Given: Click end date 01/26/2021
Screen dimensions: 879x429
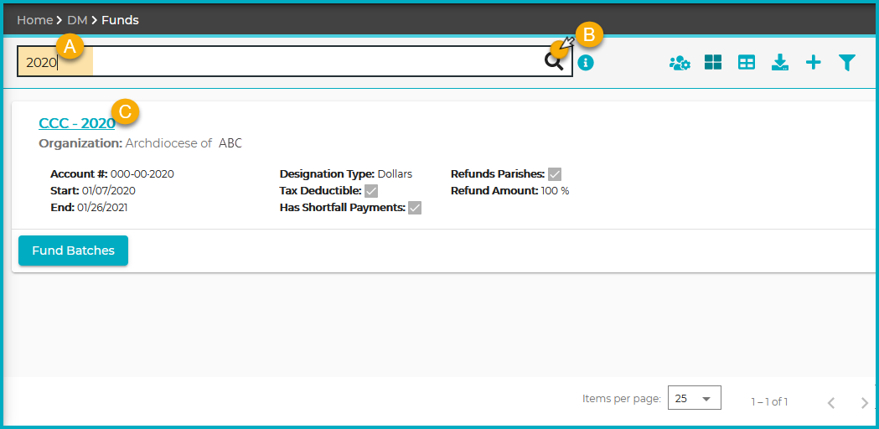Looking at the screenshot, I should point(101,208).
